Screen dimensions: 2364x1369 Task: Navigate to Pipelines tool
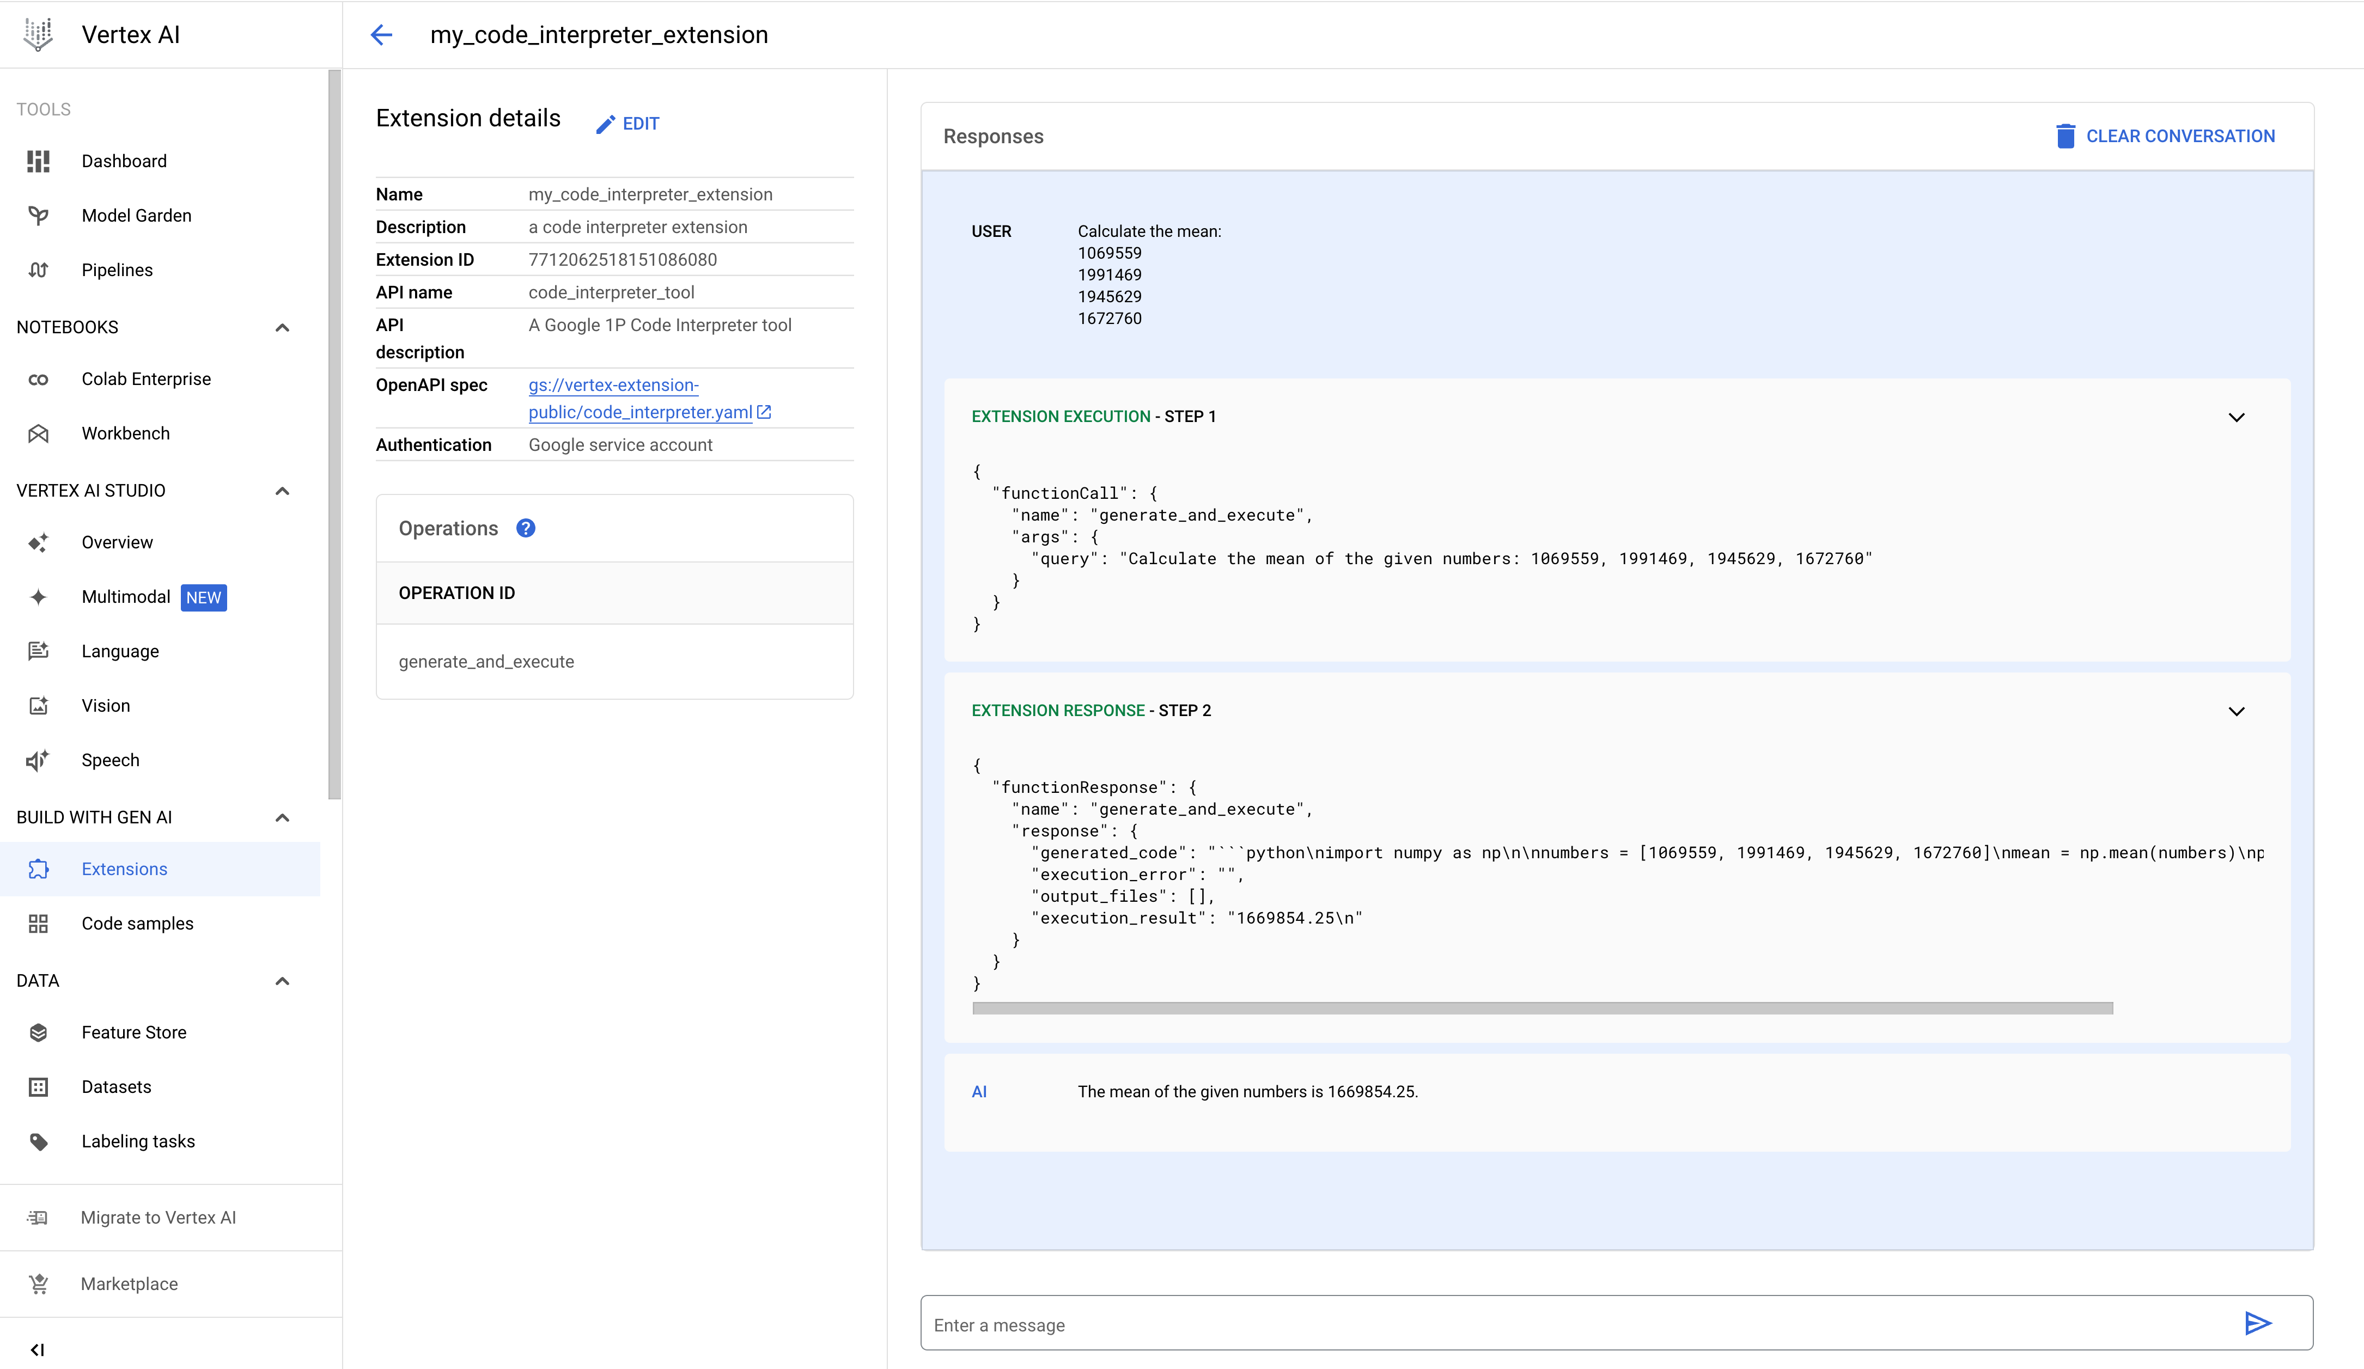tap(116, 269)
